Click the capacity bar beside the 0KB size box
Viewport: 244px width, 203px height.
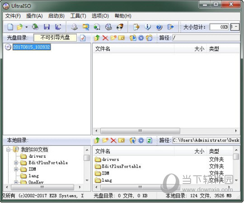click(x=235, y=27)
